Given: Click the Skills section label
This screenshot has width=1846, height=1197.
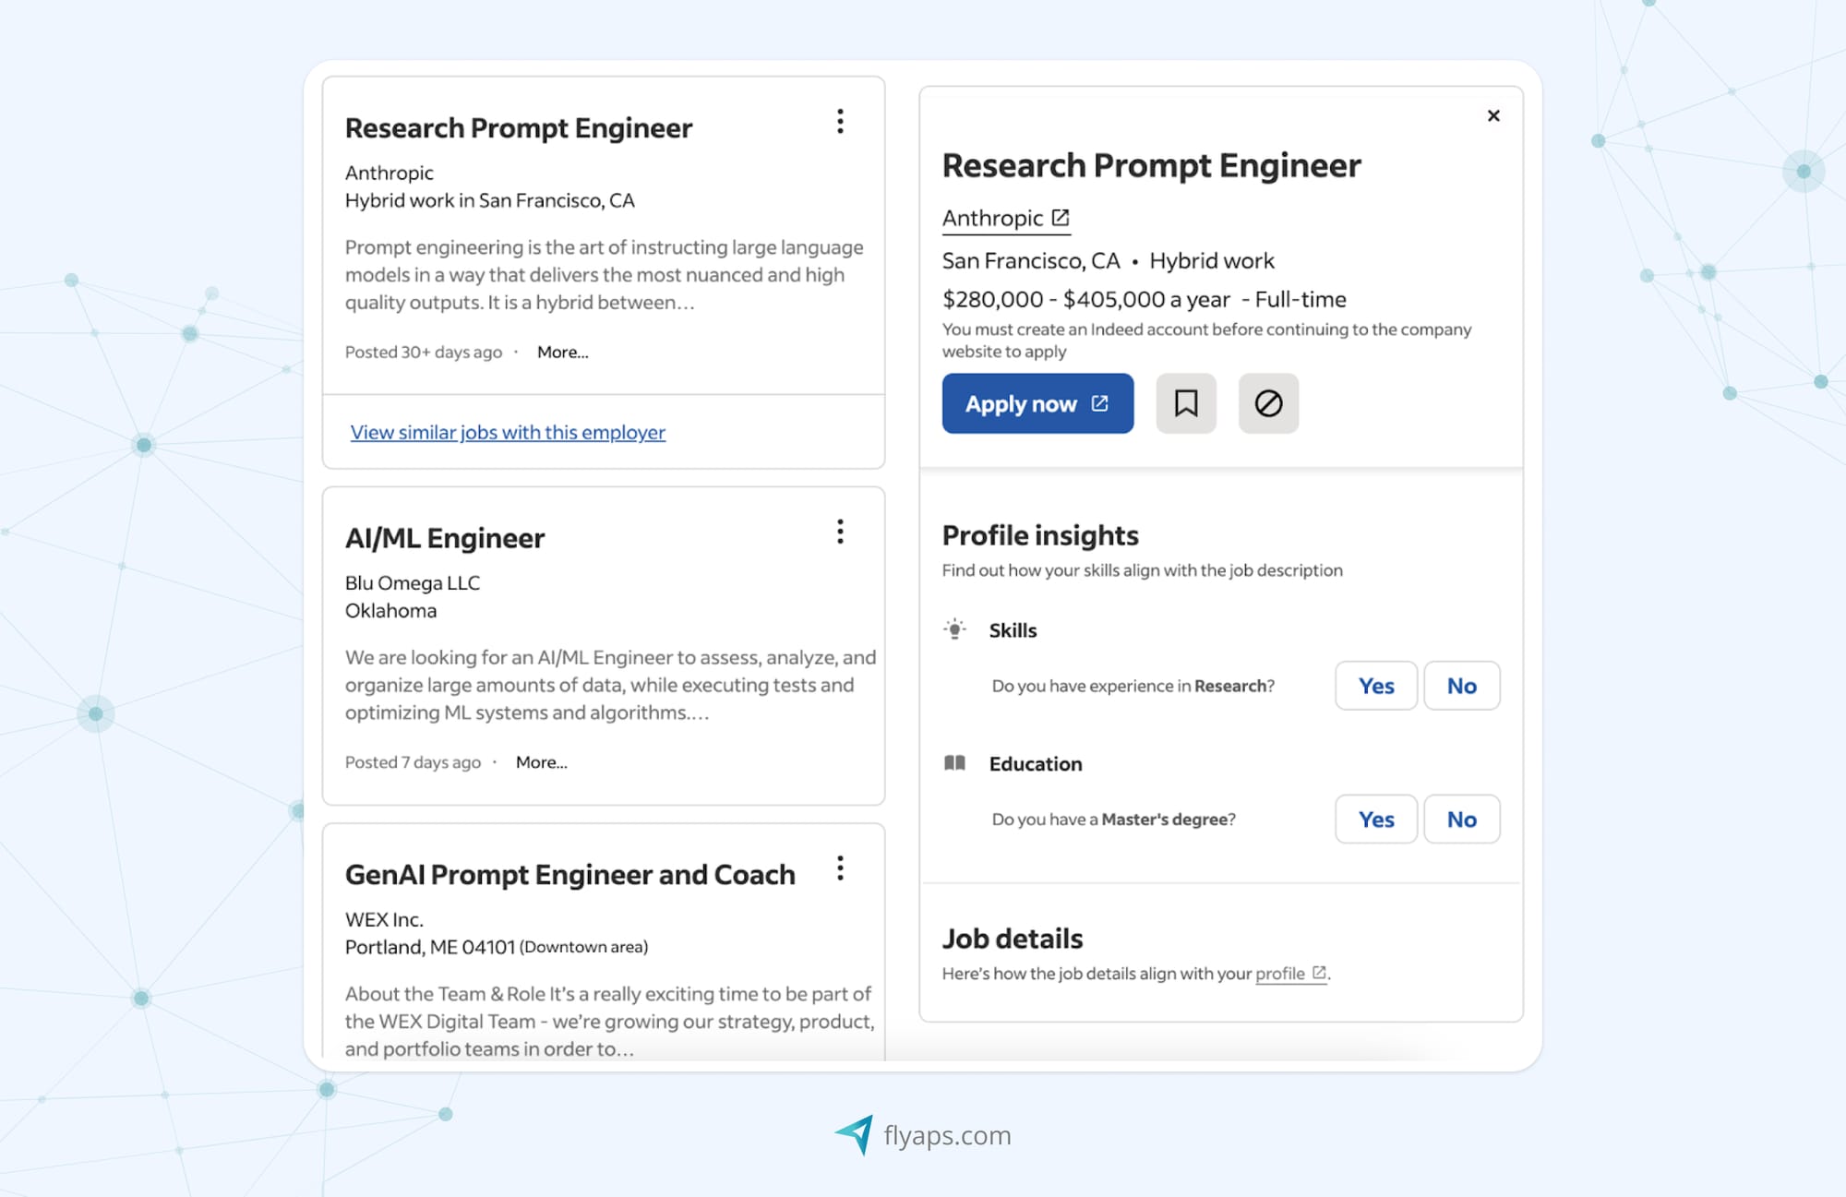Looking at the screenshot, I should point(1013,630).
